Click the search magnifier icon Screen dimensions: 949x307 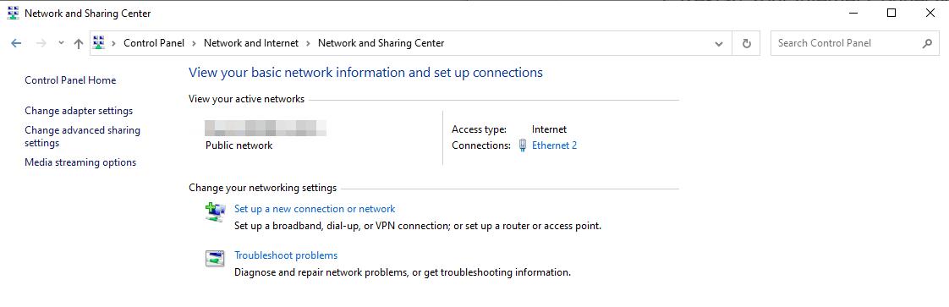tap(927, 43)
